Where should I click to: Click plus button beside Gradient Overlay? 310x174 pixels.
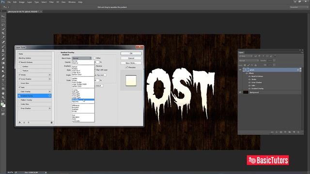49,96
